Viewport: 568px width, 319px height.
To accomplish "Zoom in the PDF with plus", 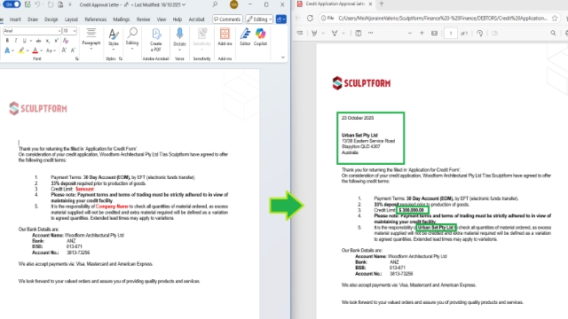I will coord(422,34).
